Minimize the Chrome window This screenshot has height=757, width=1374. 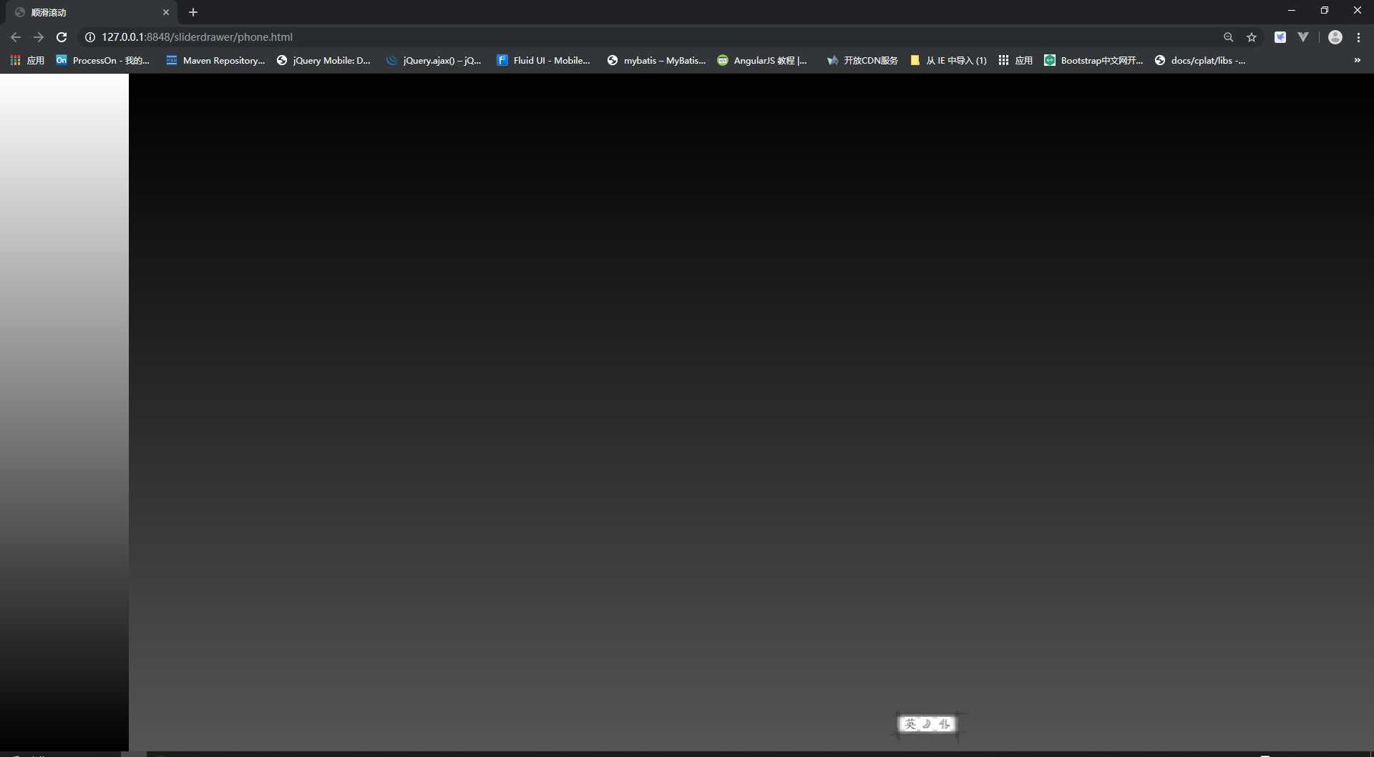(1292, 11)
